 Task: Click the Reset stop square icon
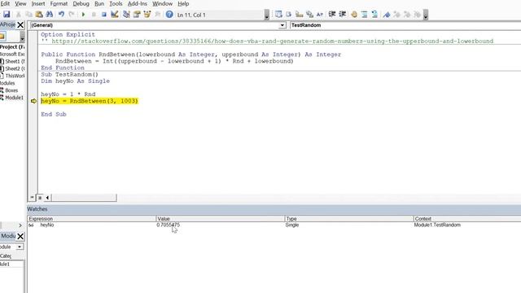104,15
